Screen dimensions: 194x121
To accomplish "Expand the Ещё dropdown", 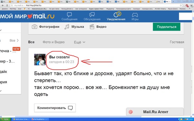I will coord(80,42).
